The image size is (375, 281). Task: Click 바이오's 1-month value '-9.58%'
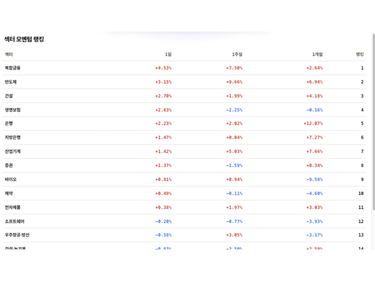(314, 179)
